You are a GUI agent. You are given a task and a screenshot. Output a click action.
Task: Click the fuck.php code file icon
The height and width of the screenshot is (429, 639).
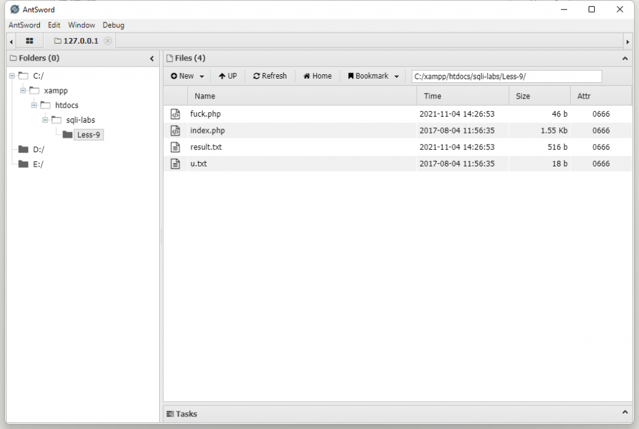(x=175, y=114)
